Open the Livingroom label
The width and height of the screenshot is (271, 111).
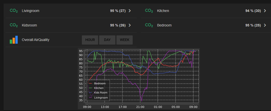(x=31, y=11)
